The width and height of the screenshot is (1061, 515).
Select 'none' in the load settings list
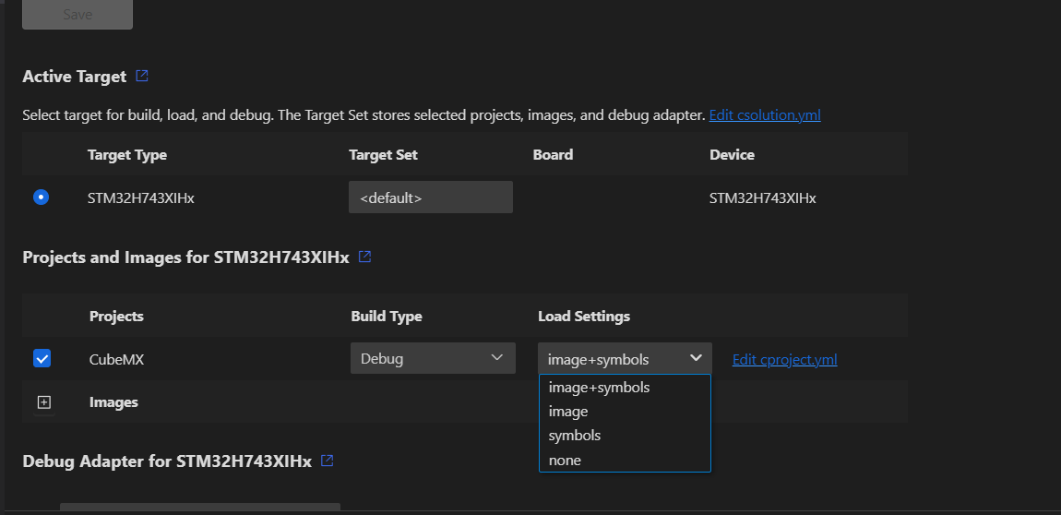pos(565,460)
